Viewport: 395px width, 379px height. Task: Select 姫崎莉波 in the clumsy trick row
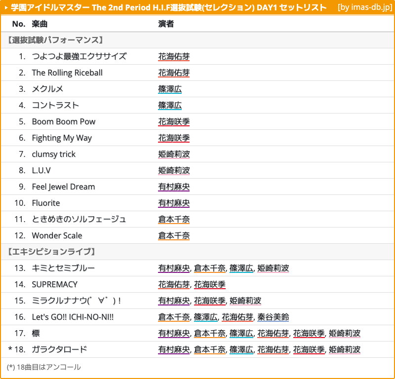[x=174, y=154]
